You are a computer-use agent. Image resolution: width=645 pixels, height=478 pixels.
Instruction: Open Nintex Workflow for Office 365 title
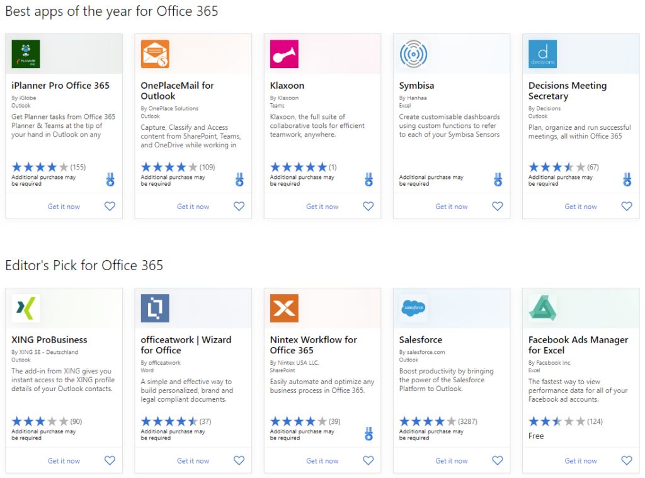tap(314, 345)
